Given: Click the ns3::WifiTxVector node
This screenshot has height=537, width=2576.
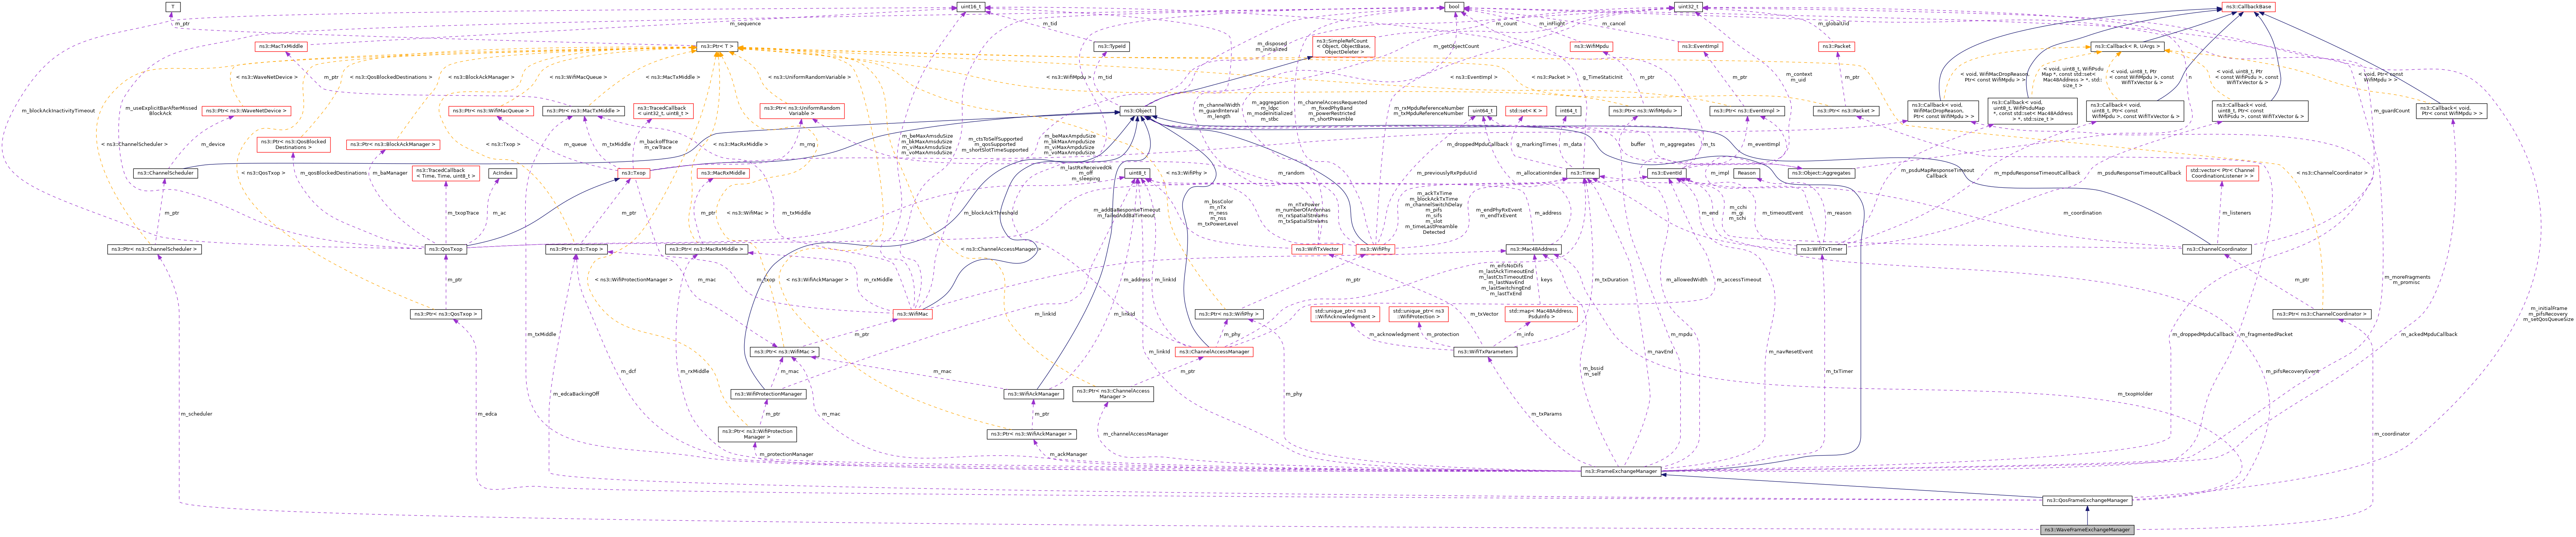Looking at the screenshot, I should [1317, 249].
